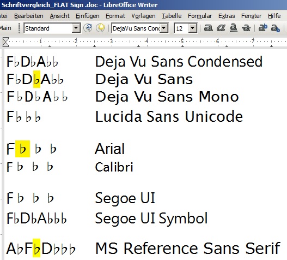Click the word Arial in document
This screenshot has height=260, width=287.
pos(110,149)
